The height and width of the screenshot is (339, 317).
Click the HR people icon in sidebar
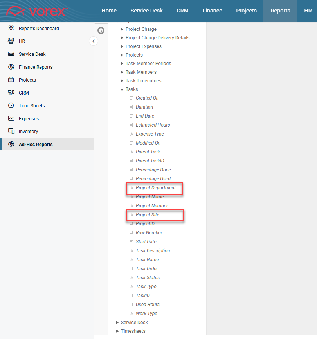(x=11, y=41)
